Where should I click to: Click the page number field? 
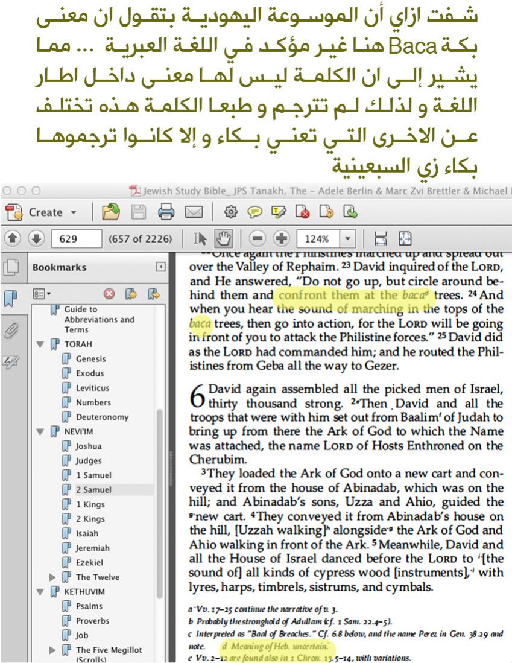point(78,238)
